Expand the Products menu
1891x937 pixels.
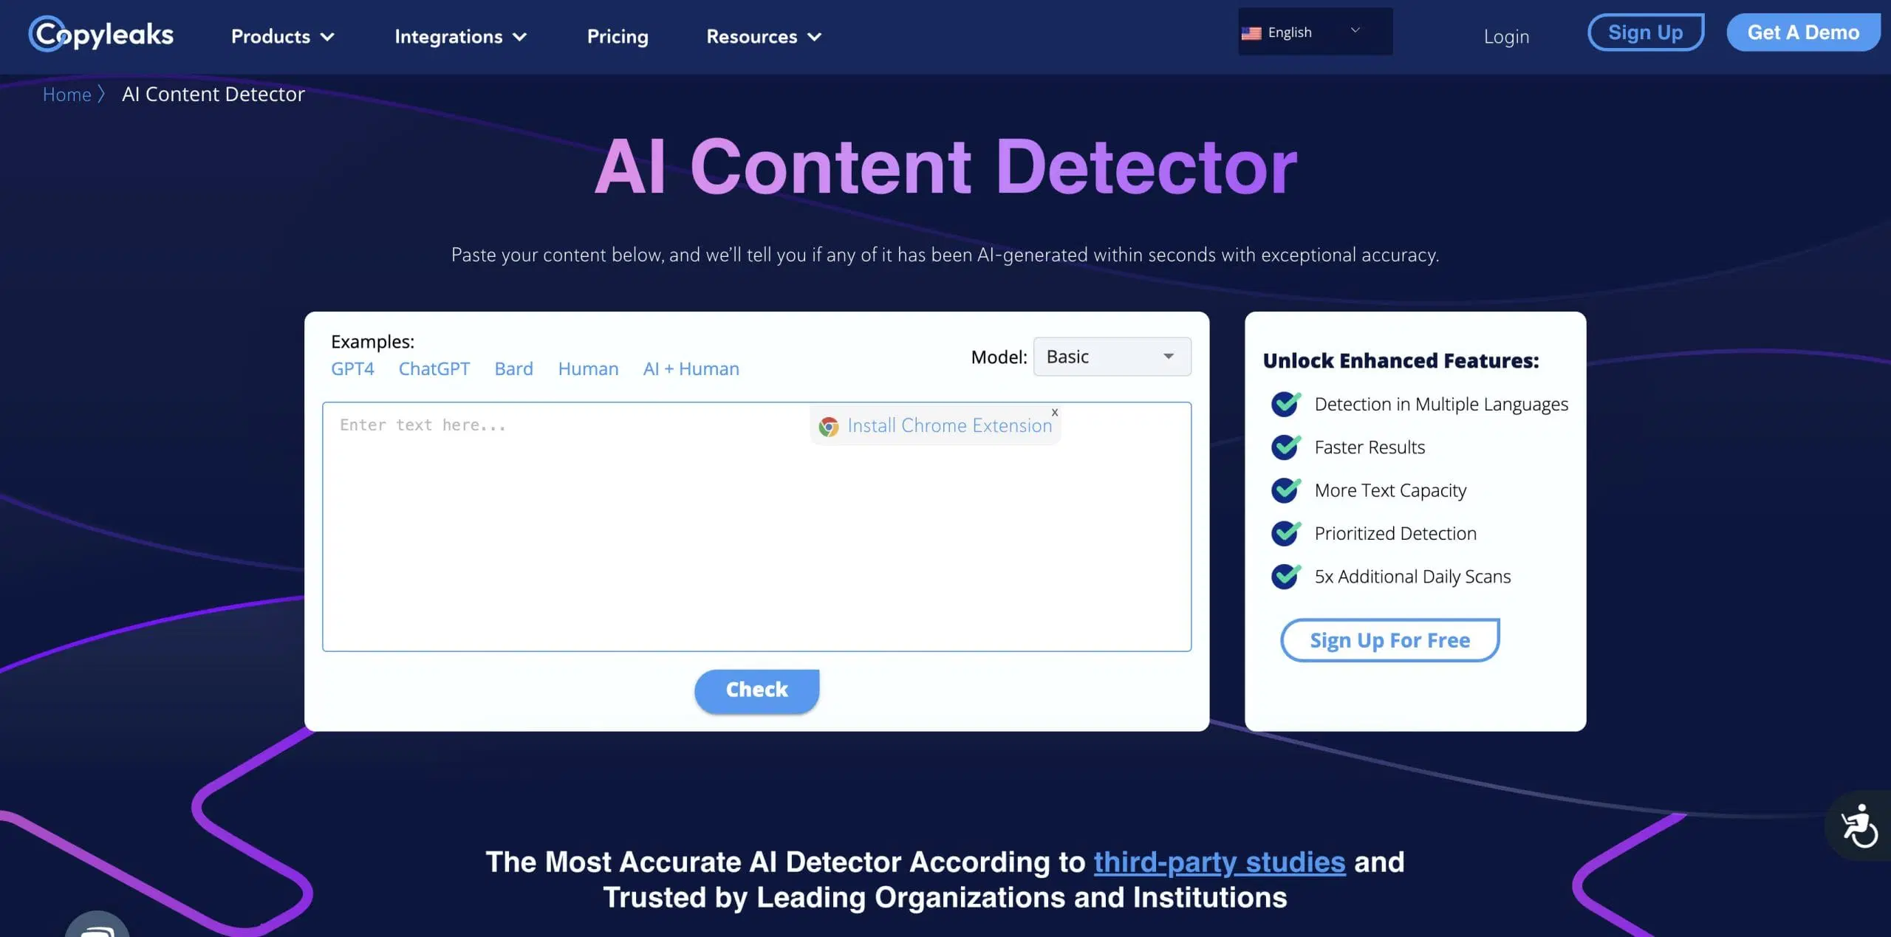tap(283, 36)
